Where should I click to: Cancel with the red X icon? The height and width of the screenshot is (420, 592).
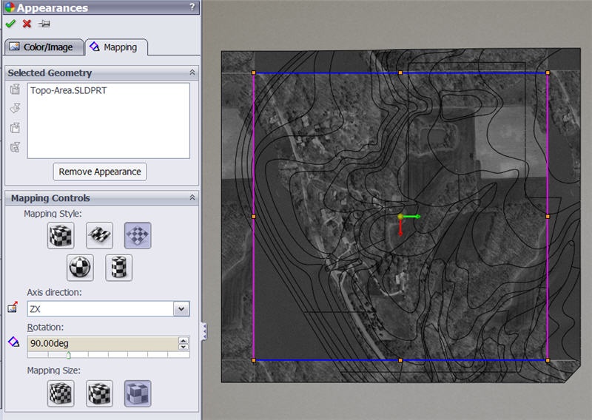pyautogui.click(x=27, y=24)
